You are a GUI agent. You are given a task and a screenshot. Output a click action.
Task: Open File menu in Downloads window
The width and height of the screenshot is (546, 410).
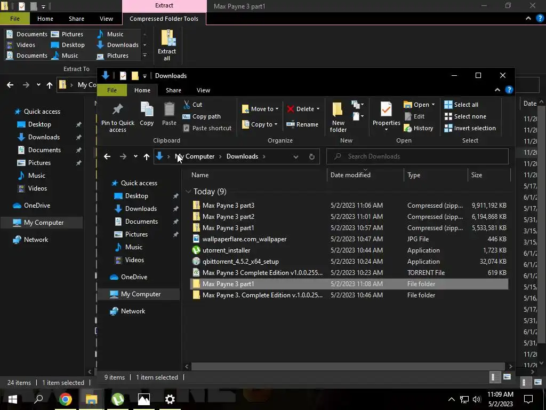point(112,90)
